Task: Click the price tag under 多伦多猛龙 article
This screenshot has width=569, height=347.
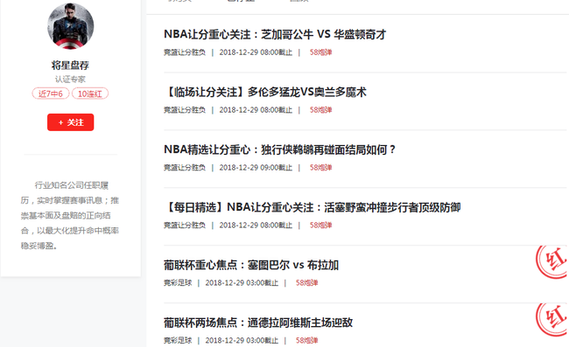Action: pos(320,110)
